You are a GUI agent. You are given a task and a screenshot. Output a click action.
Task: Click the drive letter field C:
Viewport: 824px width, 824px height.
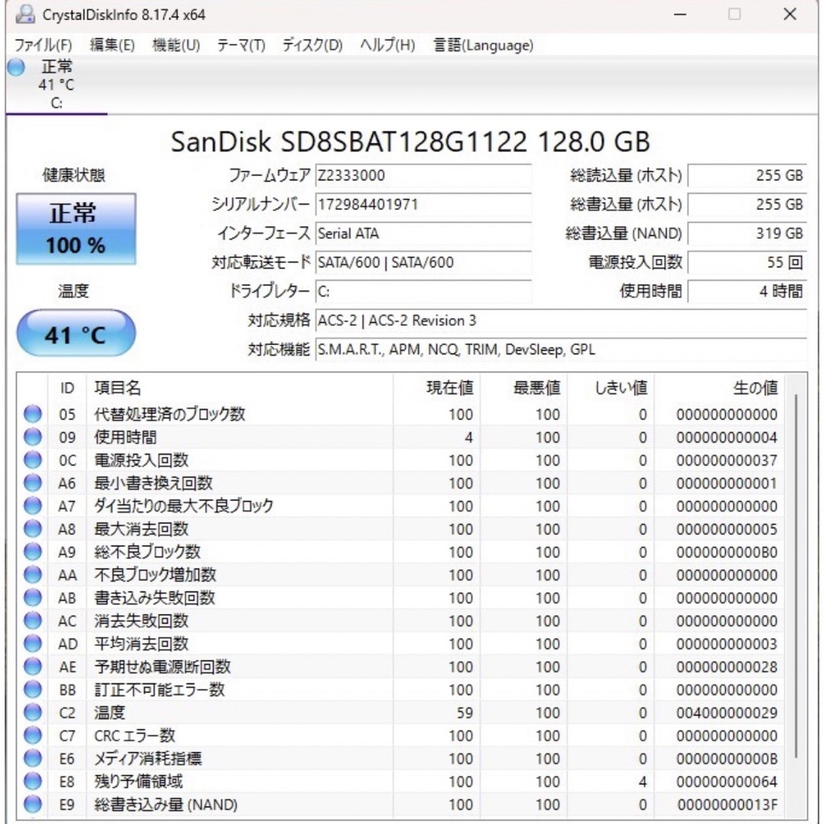(x=423, y=291)
